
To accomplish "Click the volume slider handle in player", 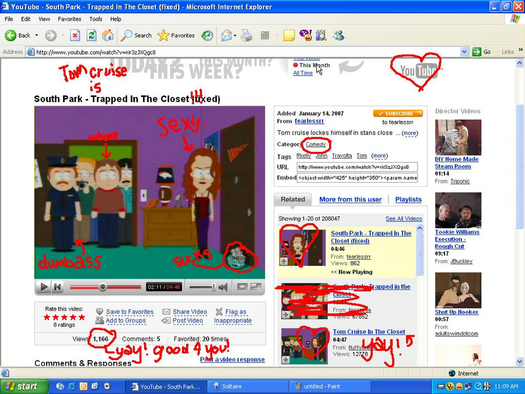I will click(x=213, y=287).
